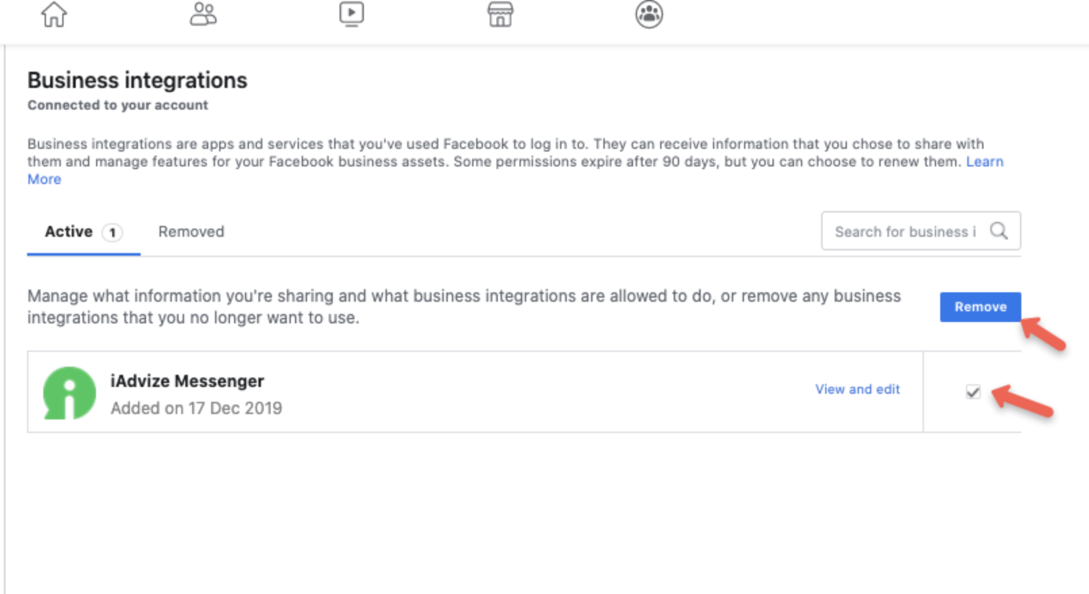Open the Marketplace store icon
This screenshot has width=1089, height=594.
click(x=501, y=14)
